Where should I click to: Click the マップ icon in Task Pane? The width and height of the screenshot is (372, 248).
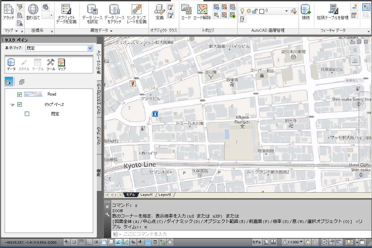pyautogui.click(x=61, y=64)
